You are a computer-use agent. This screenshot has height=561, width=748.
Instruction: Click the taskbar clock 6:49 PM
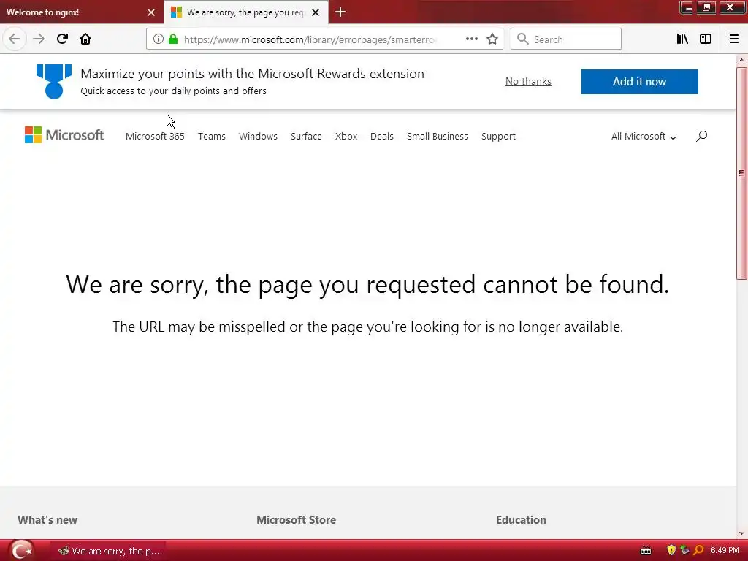(x=725, y=551)
